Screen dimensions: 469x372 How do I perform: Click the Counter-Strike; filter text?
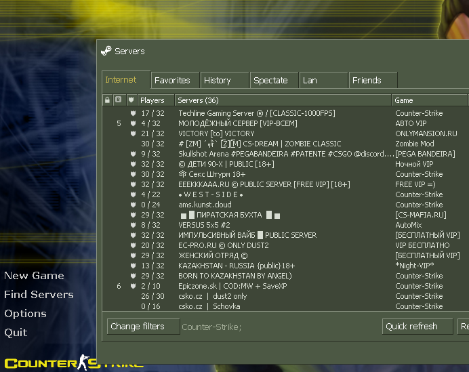click(x=211, y=327)
